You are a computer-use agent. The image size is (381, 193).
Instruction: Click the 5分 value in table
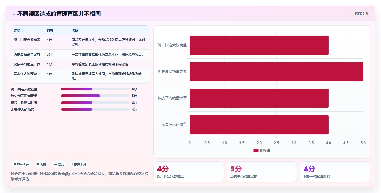[49, 55]
